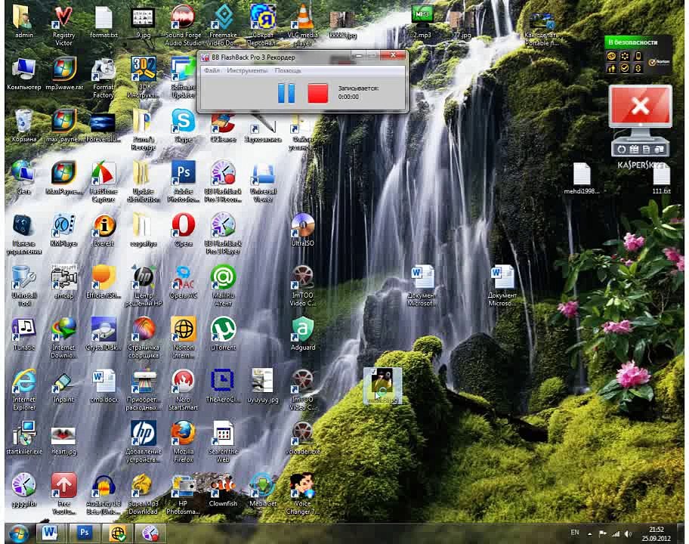Screen dimensions: 689x544
Task: Select the Компьютер desktop icon
Action: point(23,74)
